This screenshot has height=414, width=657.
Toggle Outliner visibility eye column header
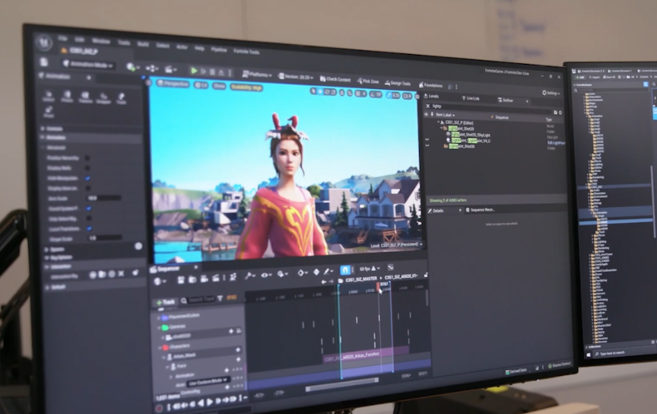click(x=427, y=114)
